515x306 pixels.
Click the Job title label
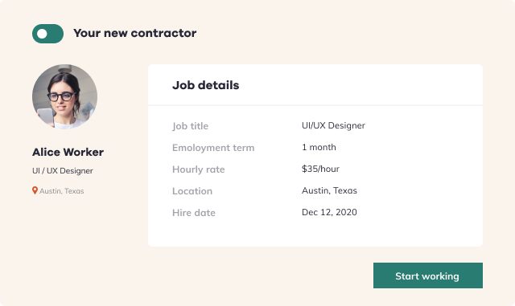[190, 126]
